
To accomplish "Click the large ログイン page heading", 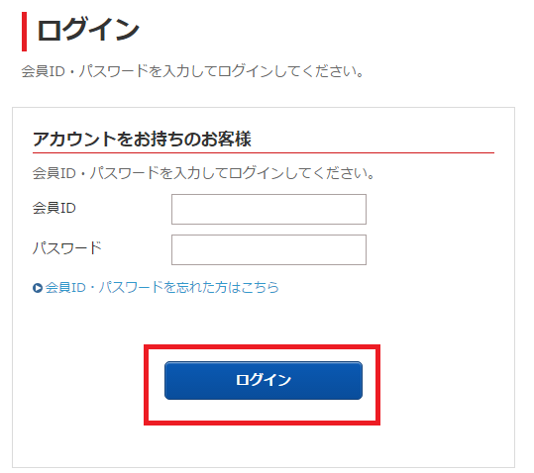I will point(88,30).
